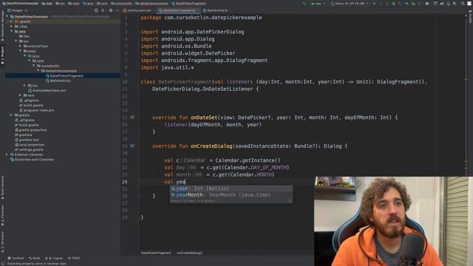473x266 pixels.
Task: Open the search magnifier in the top toolbar
Action: [463, 4]
